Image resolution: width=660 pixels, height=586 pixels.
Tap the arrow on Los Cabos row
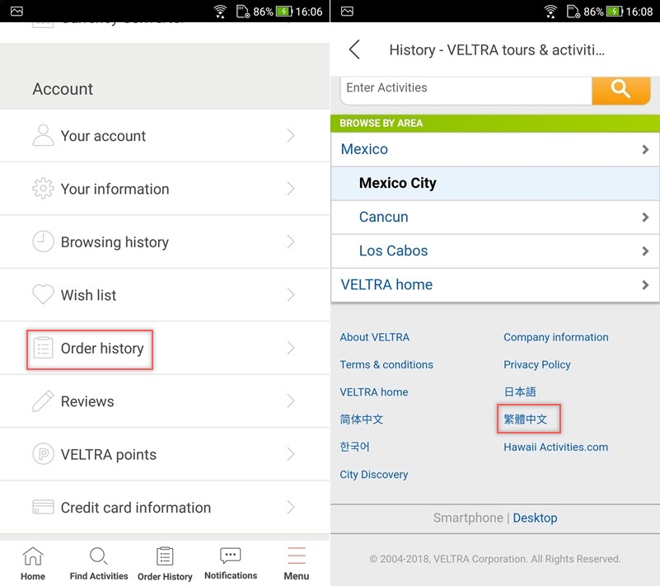tap(645, 251)
